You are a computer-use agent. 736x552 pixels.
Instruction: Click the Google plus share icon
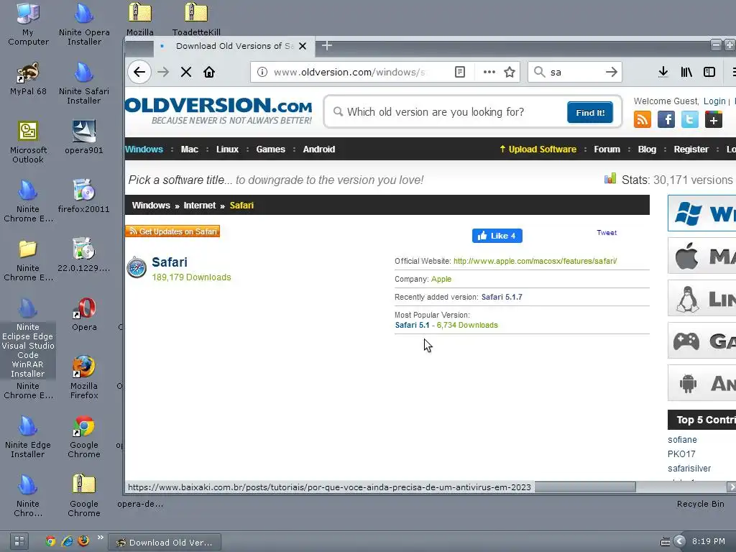pos(714,120)
